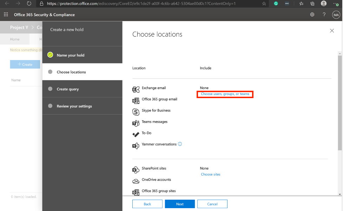Bookmark page with star icon
343x211 pixels.
pyautogui.click(x=264, y=4)
